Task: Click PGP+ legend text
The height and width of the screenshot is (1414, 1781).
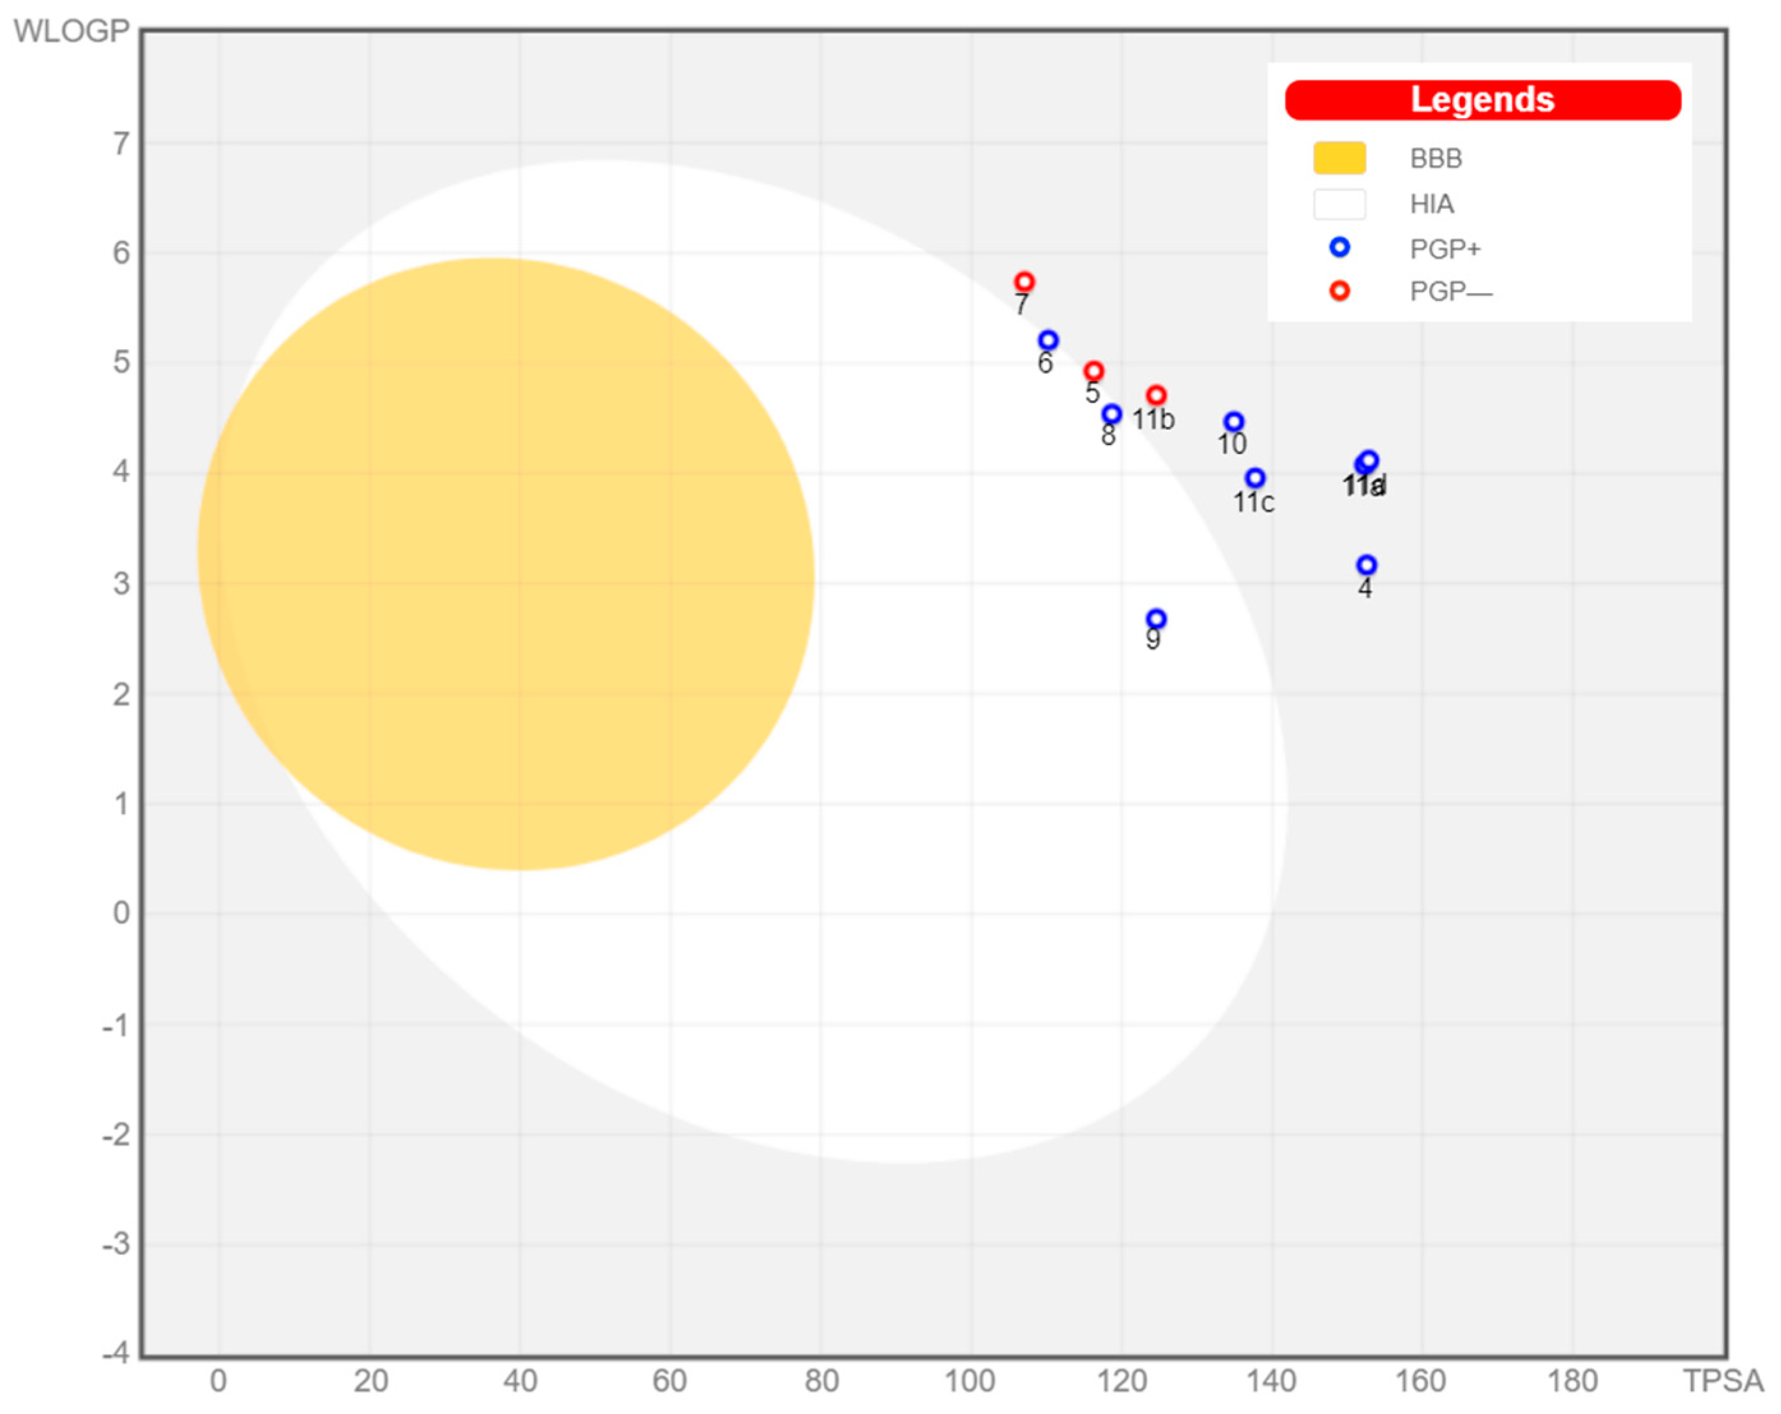Action: (x=1445, y=248)
